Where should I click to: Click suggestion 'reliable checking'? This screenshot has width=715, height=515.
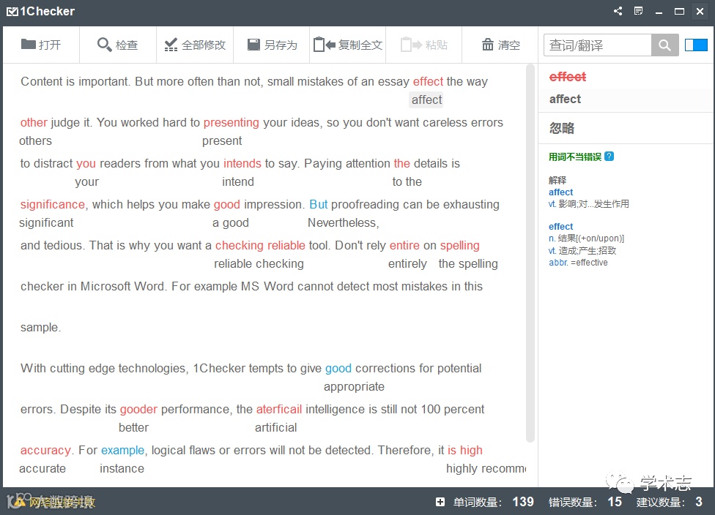point(259,263)
